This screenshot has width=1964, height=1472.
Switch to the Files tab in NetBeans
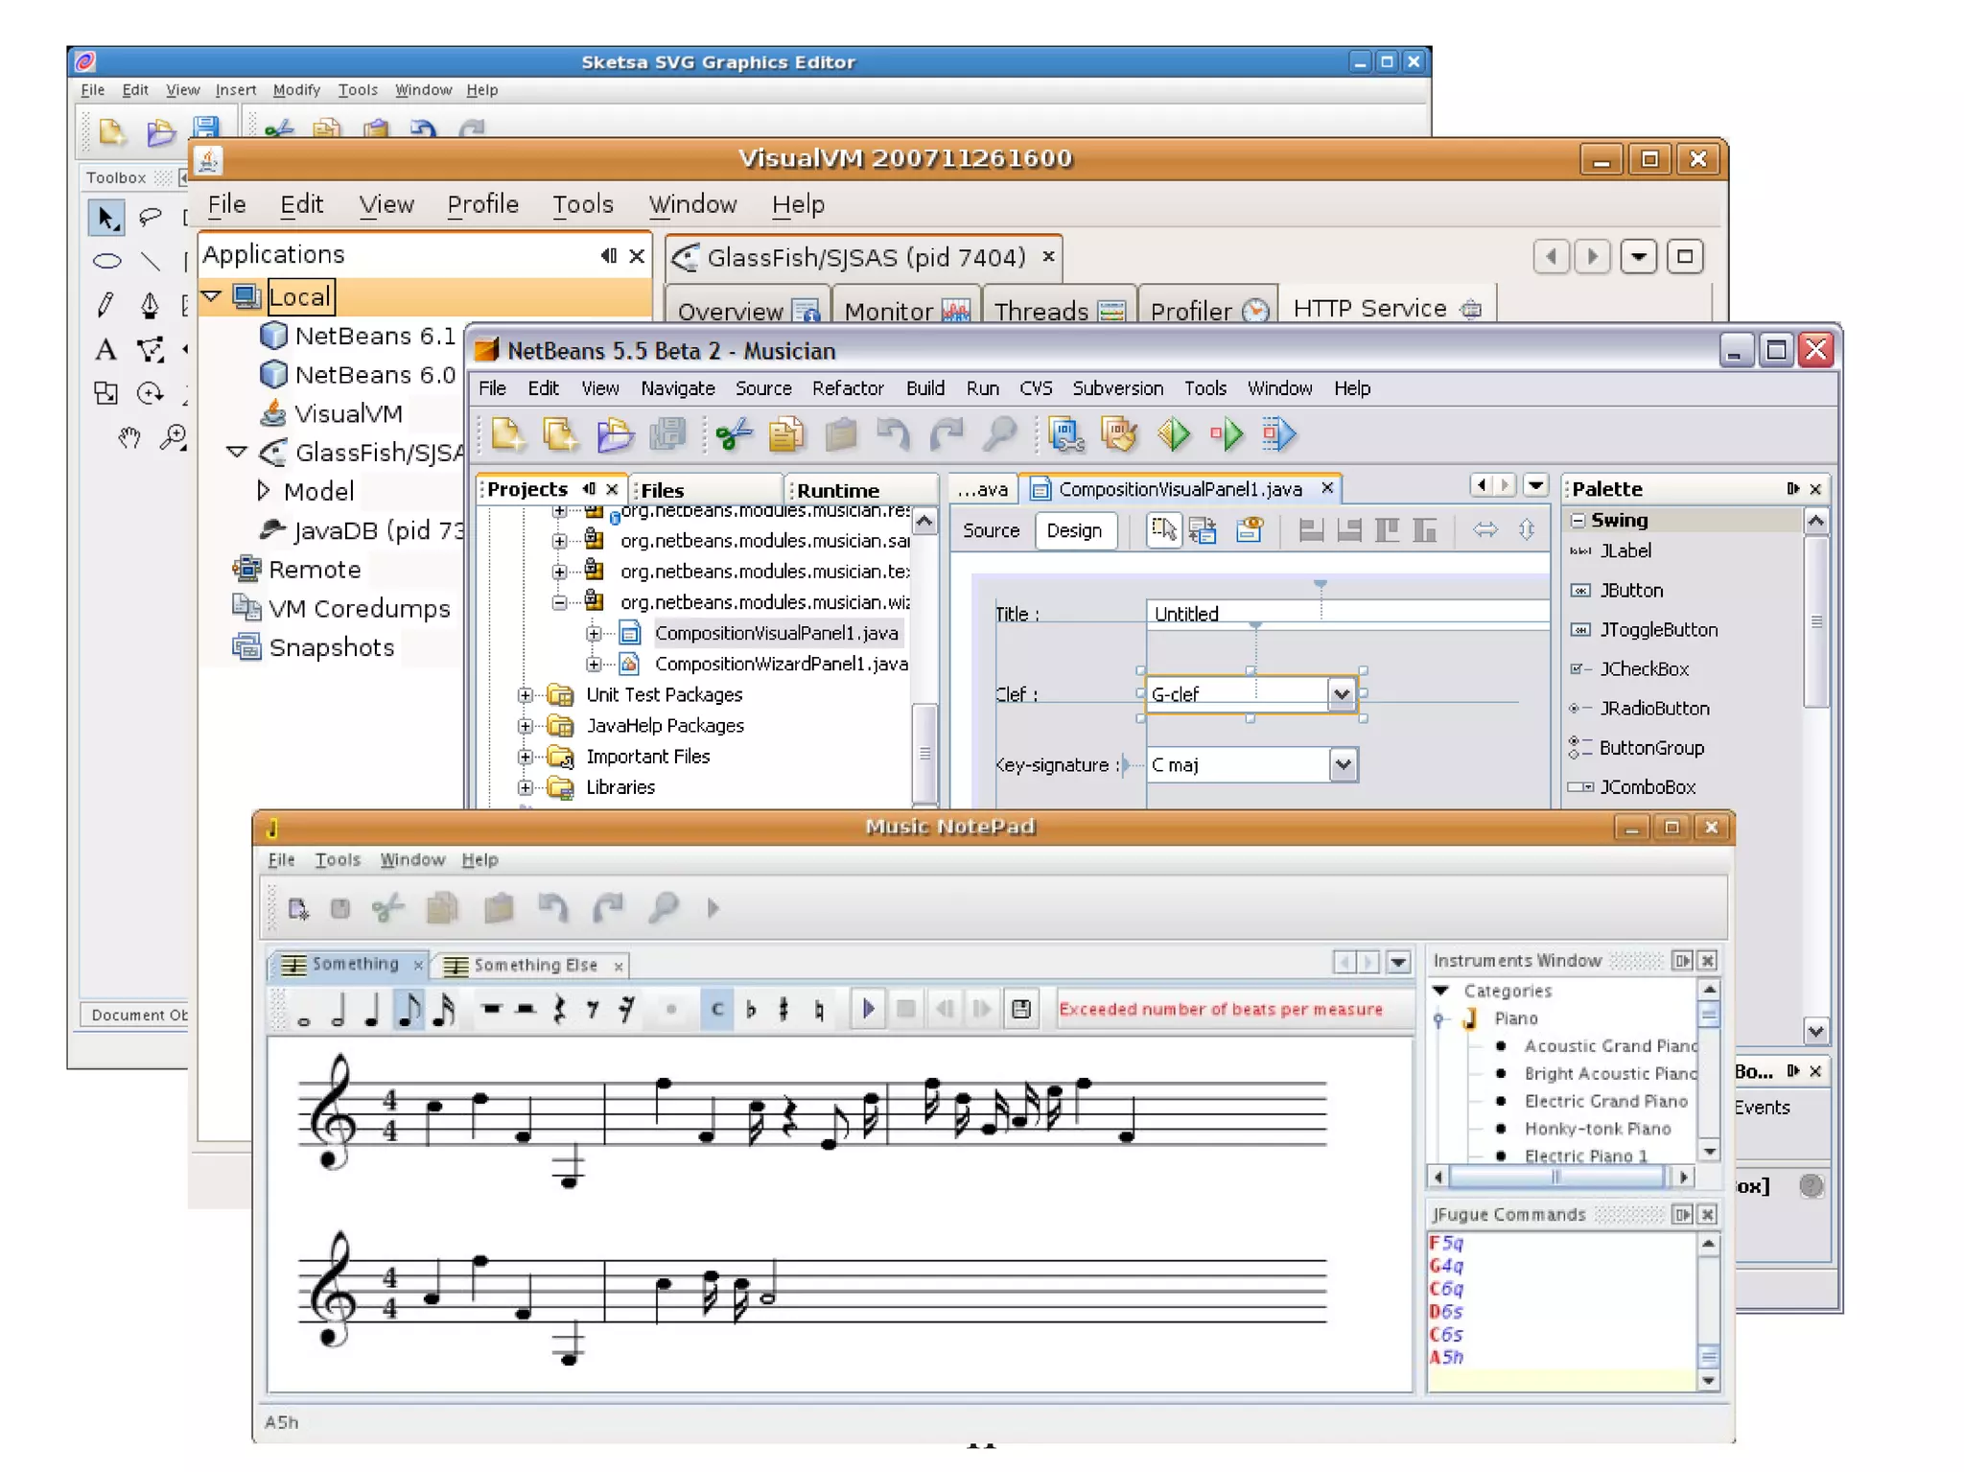(706, 490)
